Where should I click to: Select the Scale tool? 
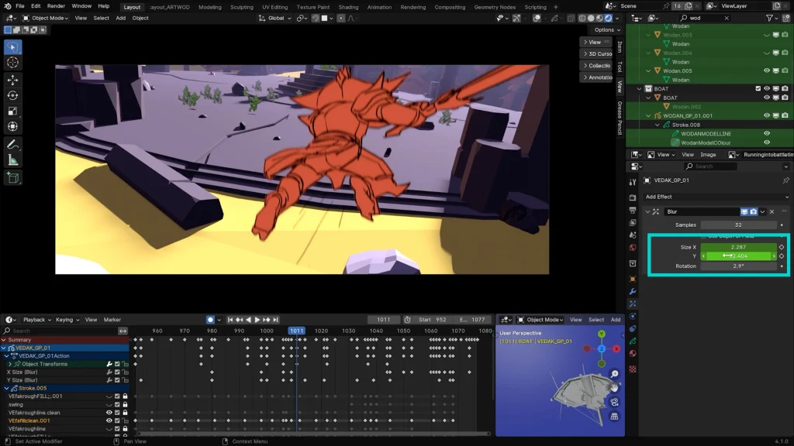(12, 111)
